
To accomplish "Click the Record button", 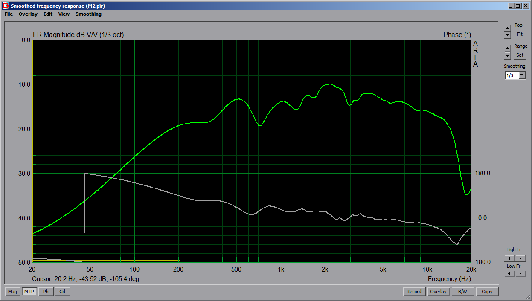I will click(x=414, y=292).
